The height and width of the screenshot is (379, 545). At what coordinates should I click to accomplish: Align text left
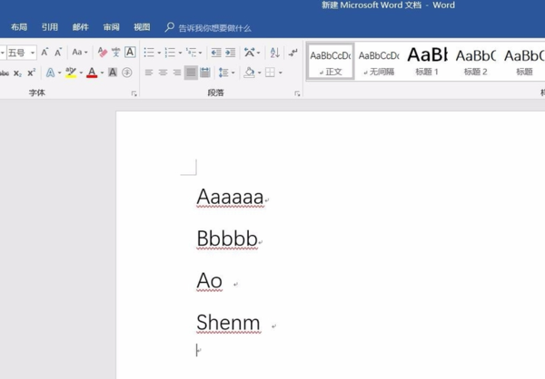149,73
